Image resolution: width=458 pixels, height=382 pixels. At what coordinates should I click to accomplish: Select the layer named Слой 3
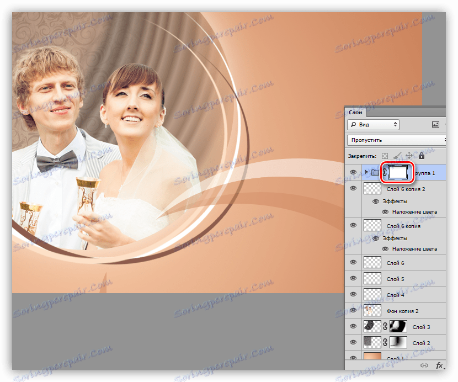point(421,327)
